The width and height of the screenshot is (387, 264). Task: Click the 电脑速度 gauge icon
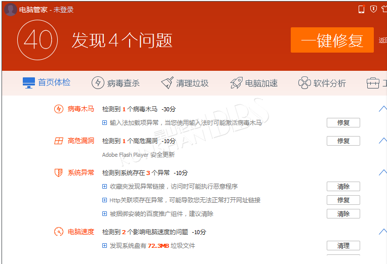click(x=59, y=232)
